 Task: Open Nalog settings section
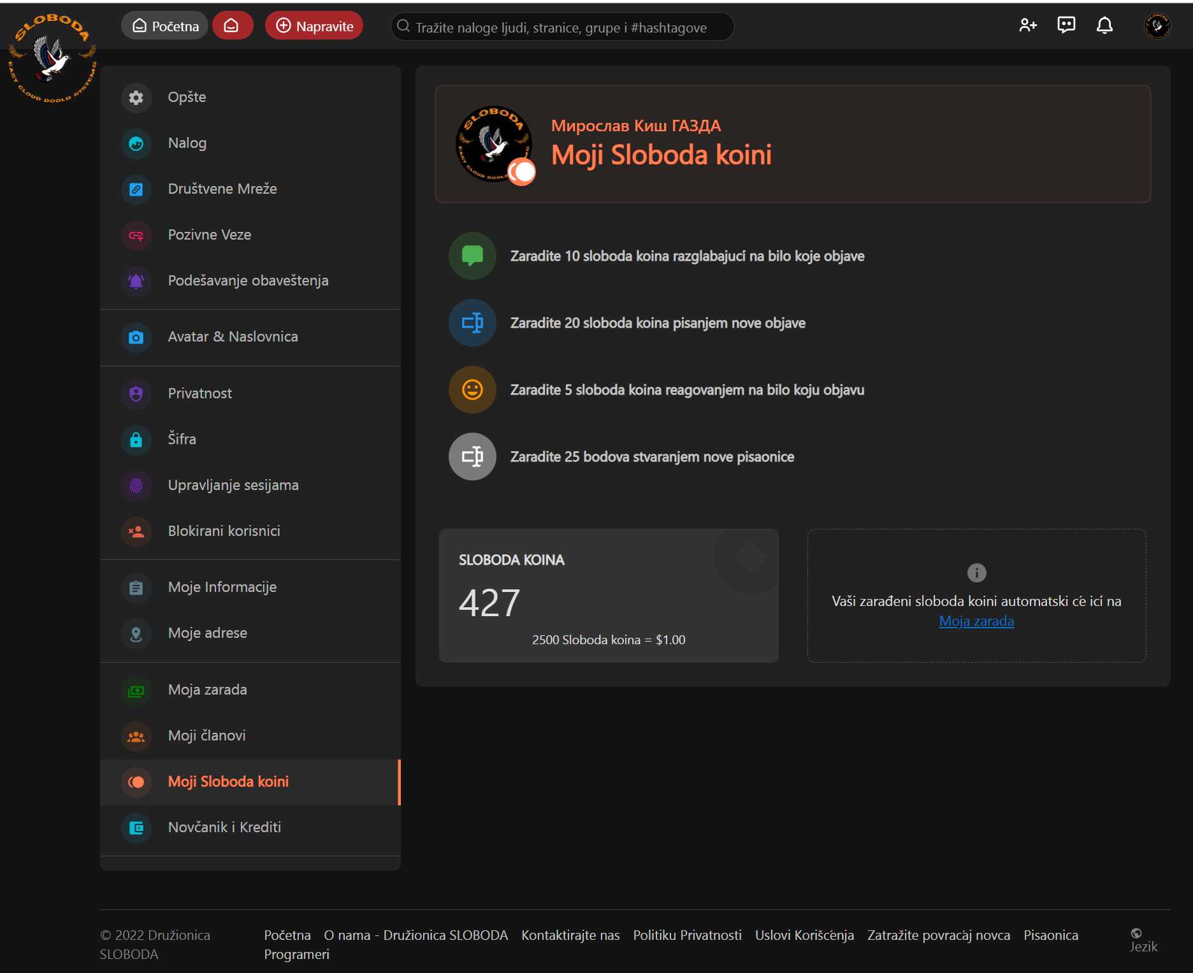pyautogui.click(x=250, y=143)
